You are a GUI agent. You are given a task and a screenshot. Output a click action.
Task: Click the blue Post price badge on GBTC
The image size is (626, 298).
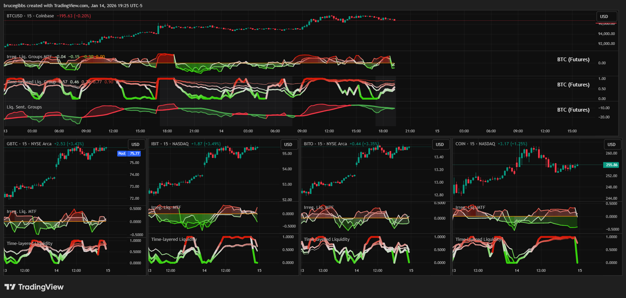point(122,153)
